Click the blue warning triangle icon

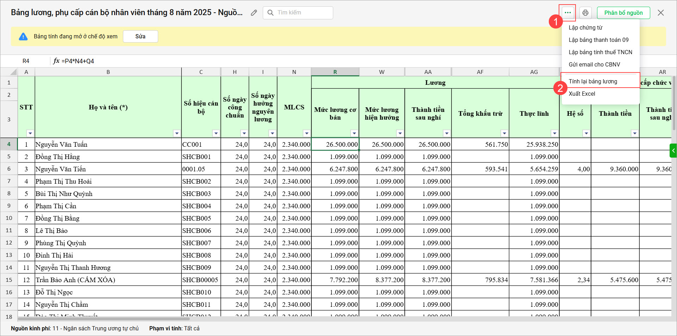point(23,37)
